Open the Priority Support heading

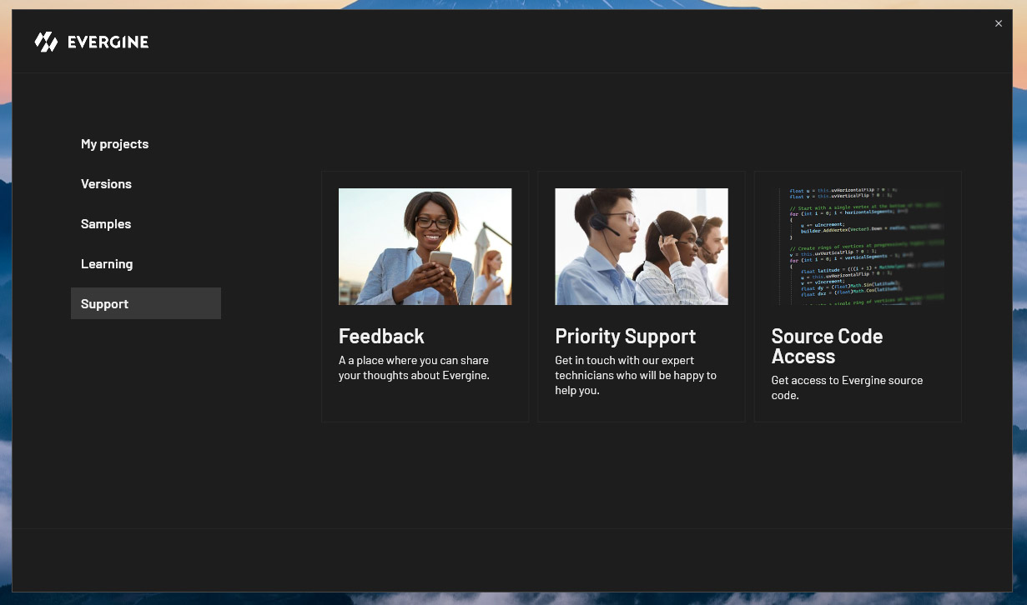(x=625, y=336)
